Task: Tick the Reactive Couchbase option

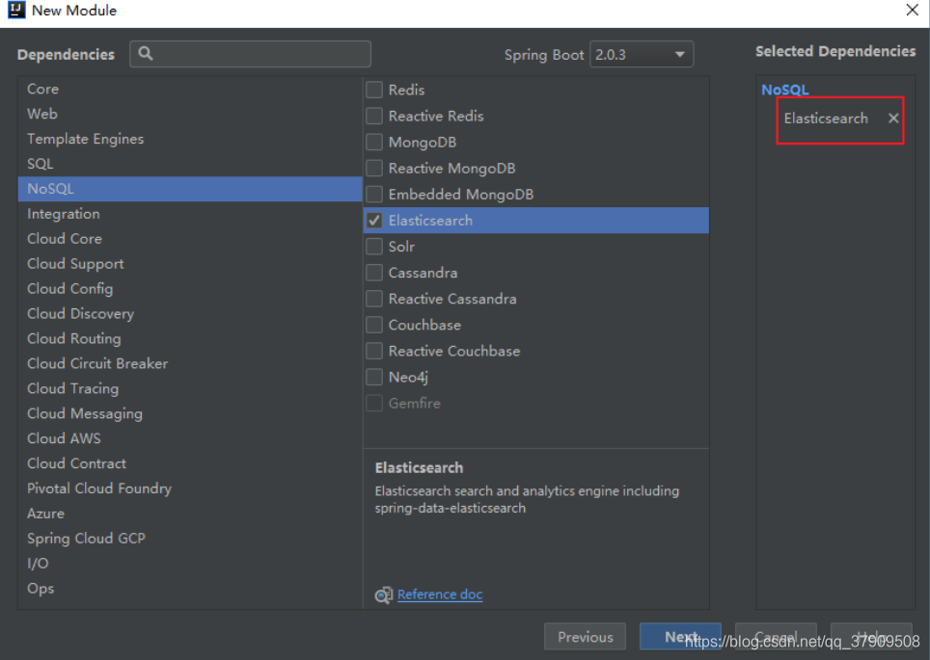Action: pos(374,351)
